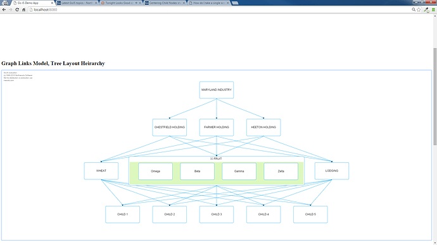437x245 pixels.
Task: Click the vertical page scrollbar thumb
Action: [x=434, y=97]
